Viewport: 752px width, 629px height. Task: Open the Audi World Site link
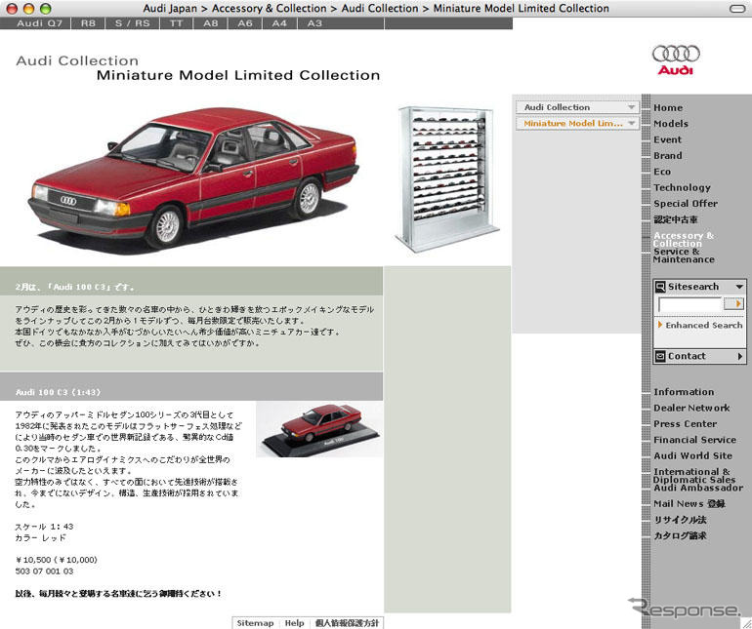click(692, 456)
